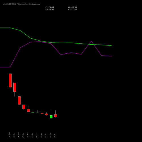
Task: Select the 27 Nov date label
Action: coord(23,135)
